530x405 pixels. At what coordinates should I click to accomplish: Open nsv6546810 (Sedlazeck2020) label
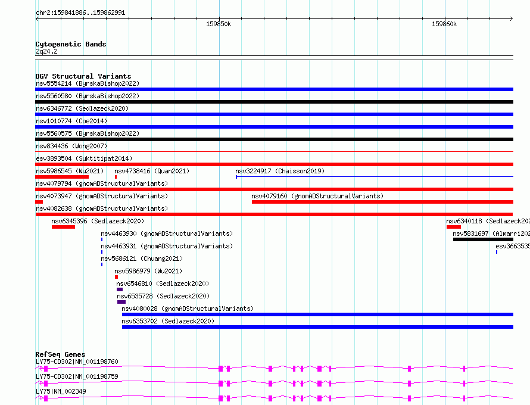pyautogui.click(x=163, y=283)
